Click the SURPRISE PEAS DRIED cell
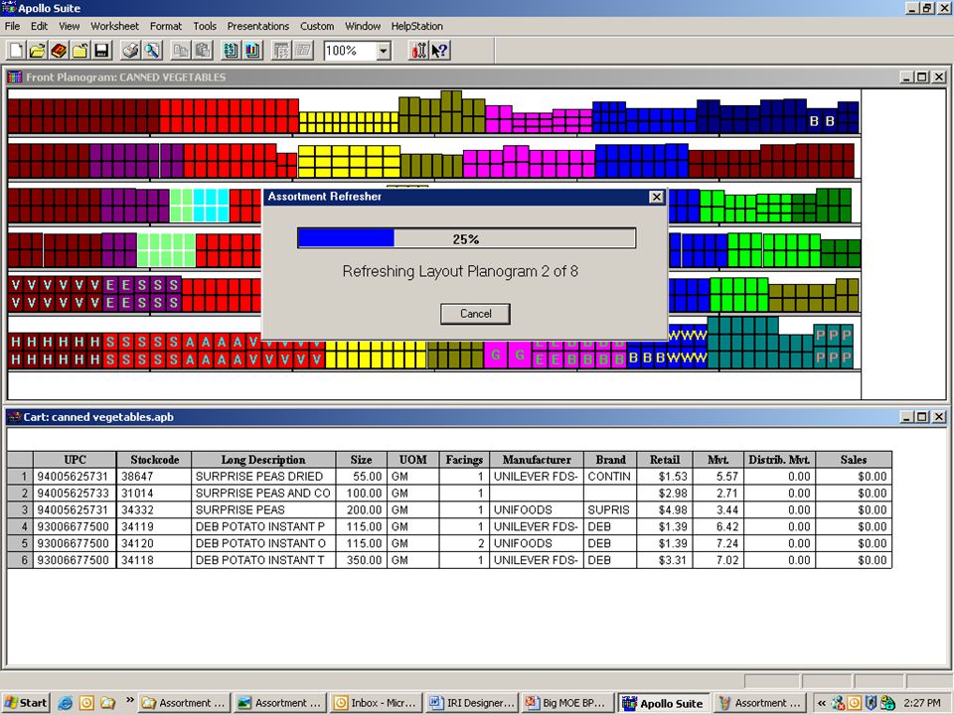This screenshot has height=715, width=954. [263, 476]
